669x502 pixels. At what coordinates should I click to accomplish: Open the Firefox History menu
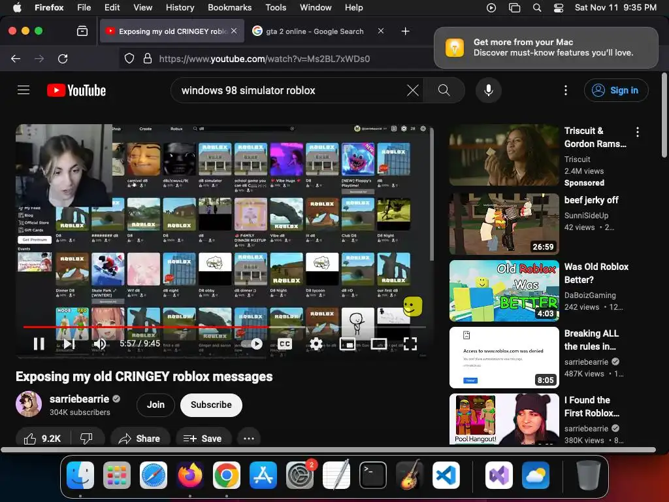pos(180,7)
